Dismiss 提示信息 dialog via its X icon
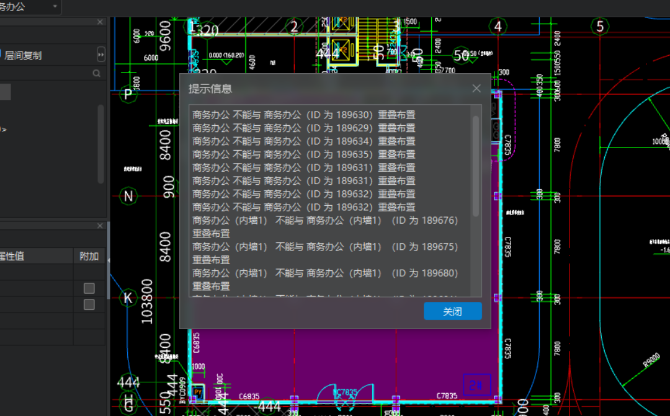This screenshot has height=416, width=670. coord(476,88)
